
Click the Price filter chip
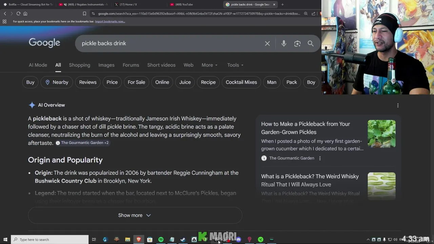(x=112, y=82)
